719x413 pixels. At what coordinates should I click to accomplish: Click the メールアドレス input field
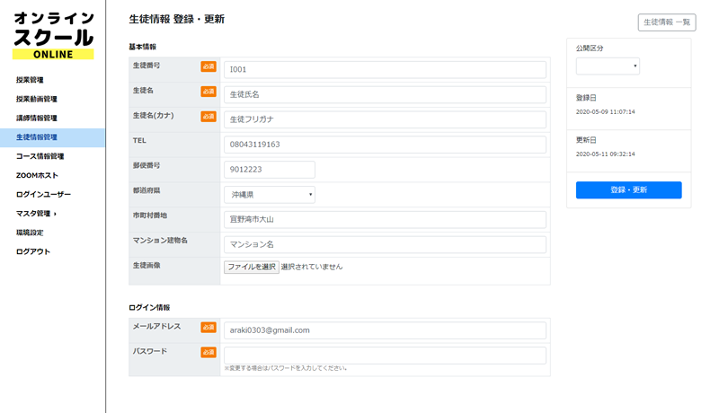tap(385, 330)
